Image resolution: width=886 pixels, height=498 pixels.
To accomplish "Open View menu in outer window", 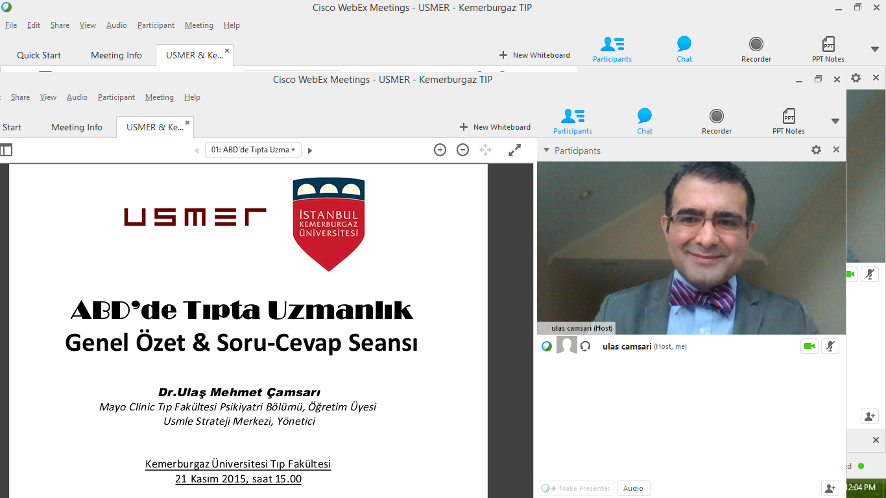I will [x=88, y=25].
